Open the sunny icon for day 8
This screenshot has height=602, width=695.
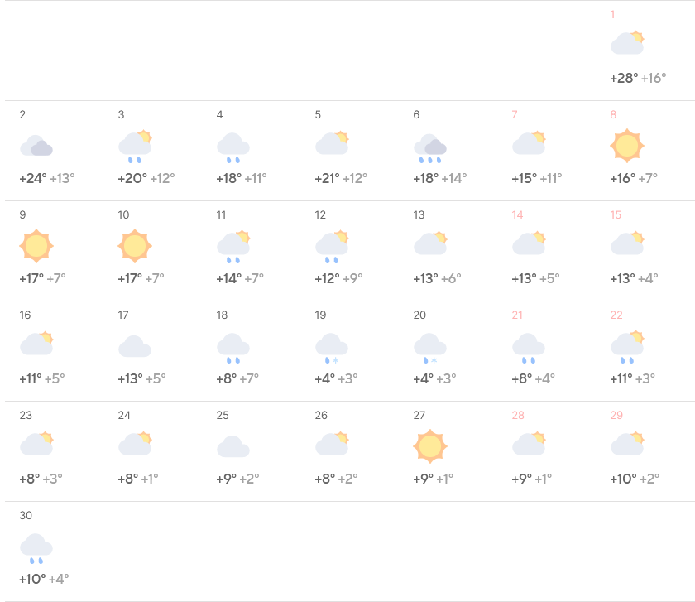[627, 146]
